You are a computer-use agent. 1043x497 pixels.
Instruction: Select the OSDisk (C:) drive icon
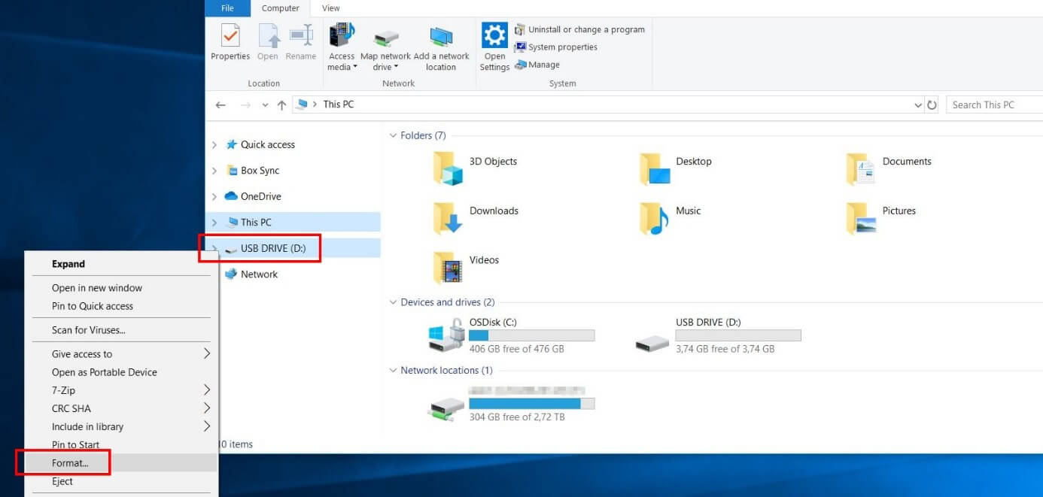tap(447, 335)
